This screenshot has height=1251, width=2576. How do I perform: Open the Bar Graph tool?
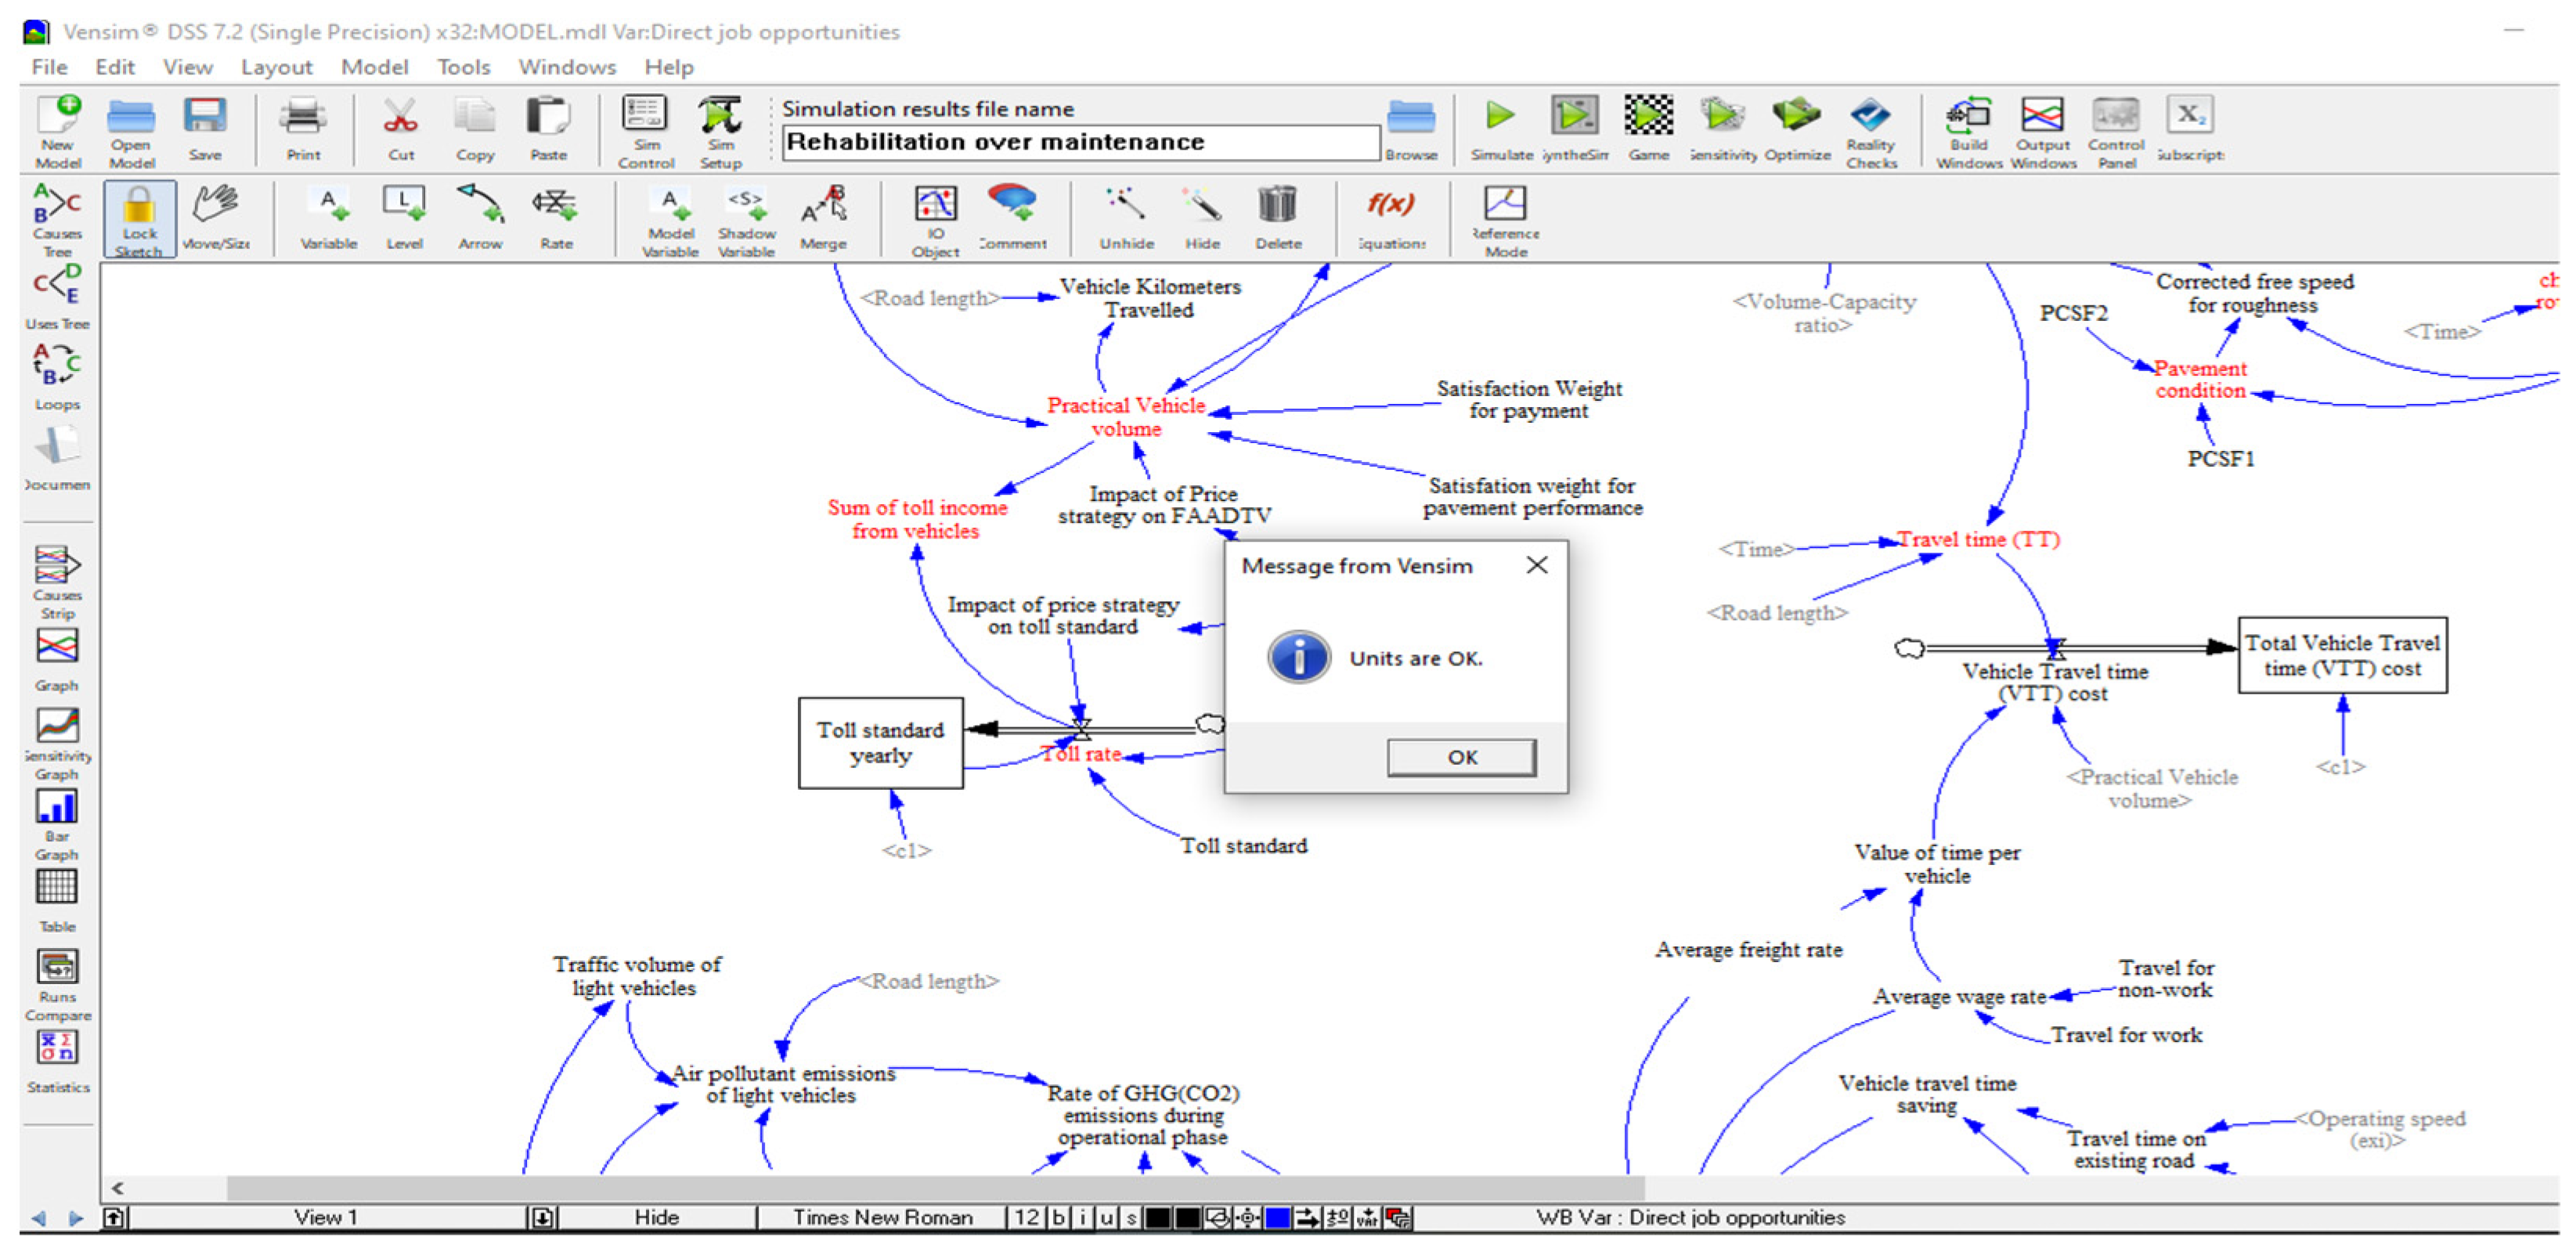(57, 808)
